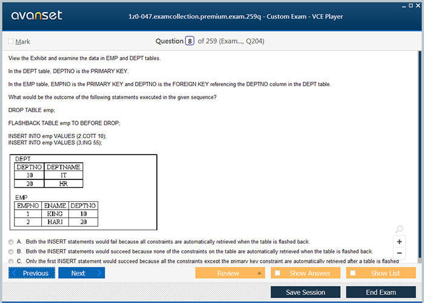Click the IT cell in DEPT table

pos(64,175)
